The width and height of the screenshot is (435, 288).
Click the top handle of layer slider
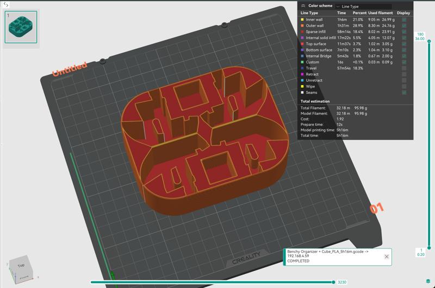429,41
